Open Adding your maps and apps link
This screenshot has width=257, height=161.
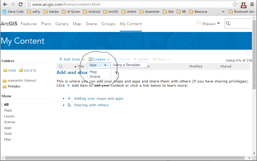(98, 99)
